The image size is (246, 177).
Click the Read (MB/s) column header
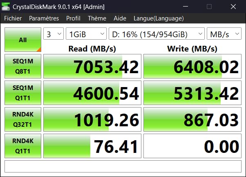tap(92, 49)
